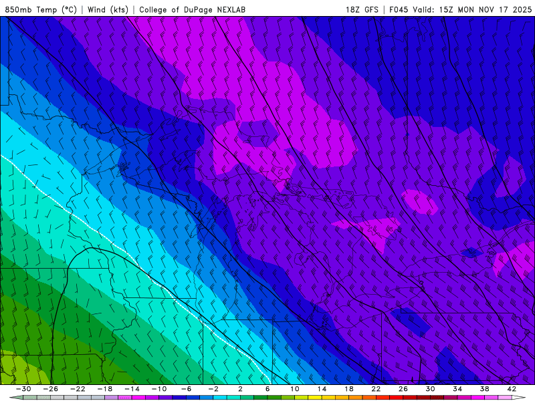
Task: Click the -6 color bar label
Action: click(187, 389)
